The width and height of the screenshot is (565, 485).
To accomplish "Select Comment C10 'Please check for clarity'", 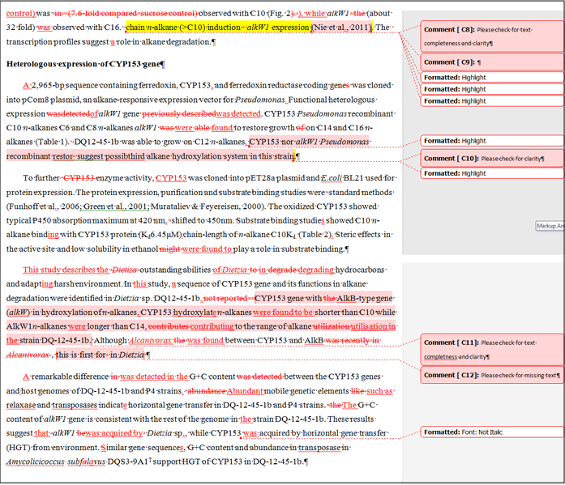I will tap(492, 159).
